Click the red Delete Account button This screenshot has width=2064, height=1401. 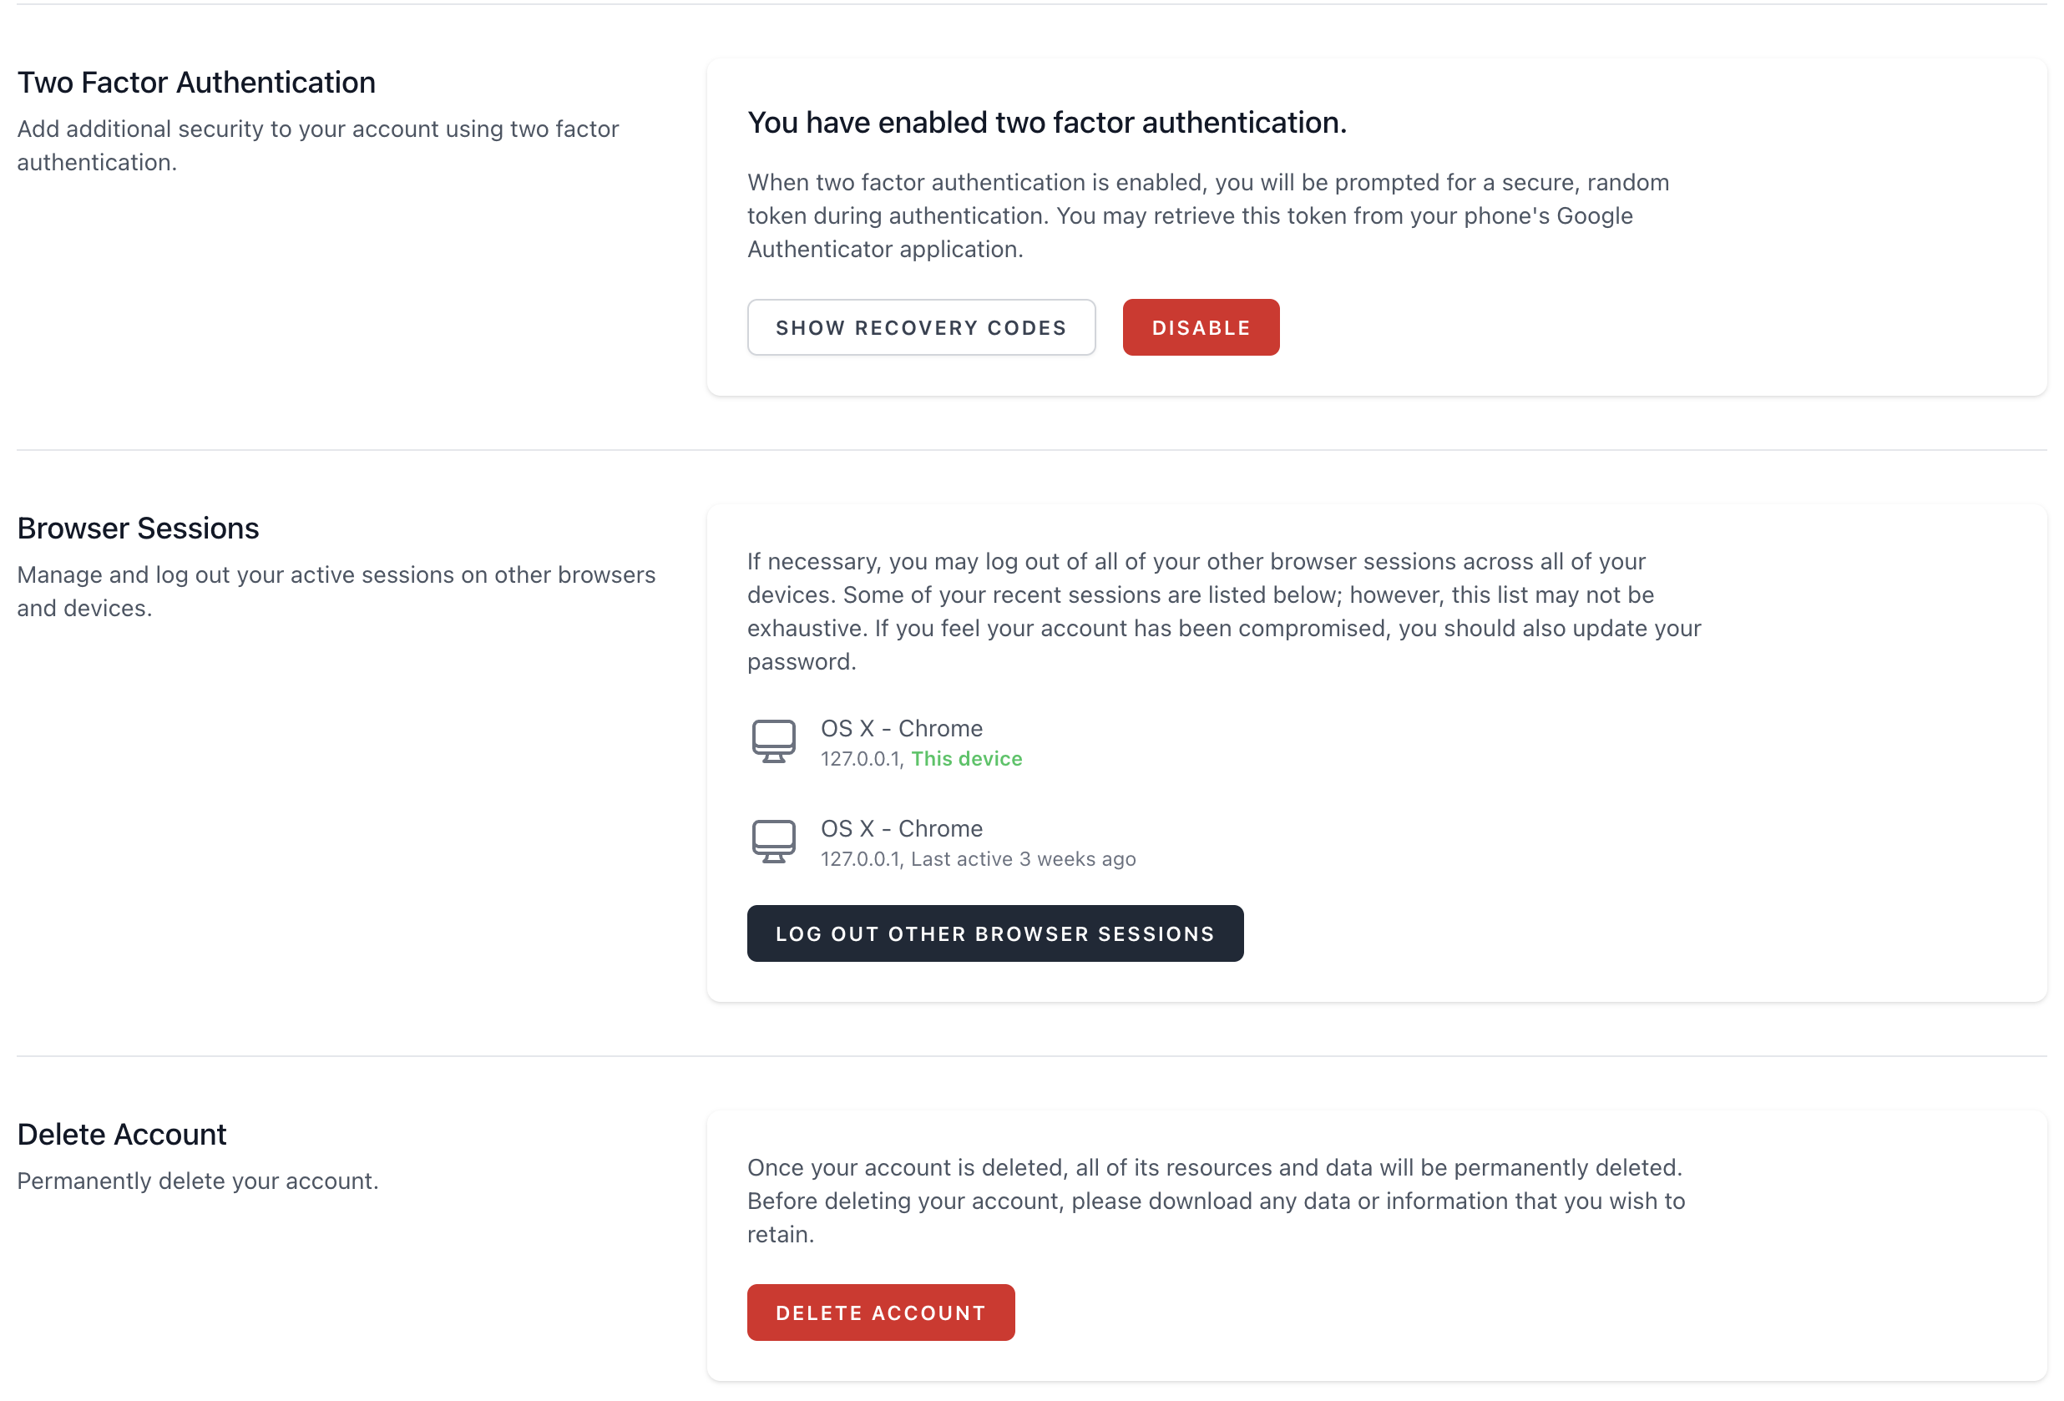pyautogui.click(x=879, y=1312)
